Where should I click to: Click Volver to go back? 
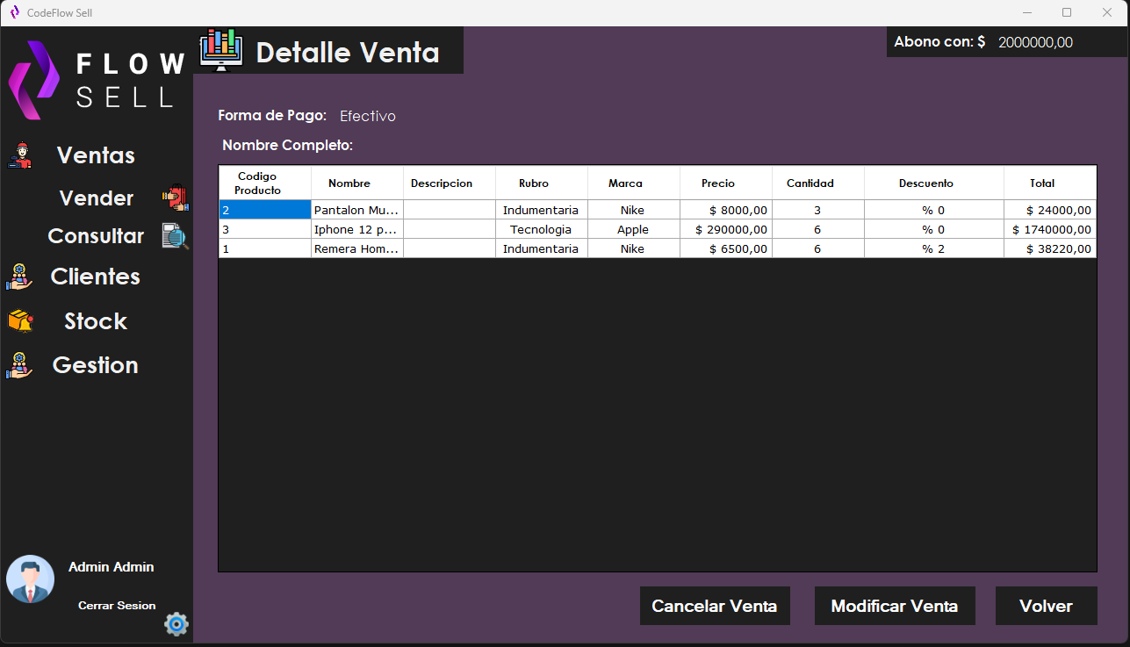pyautogui.click(x=1046, y=606)
